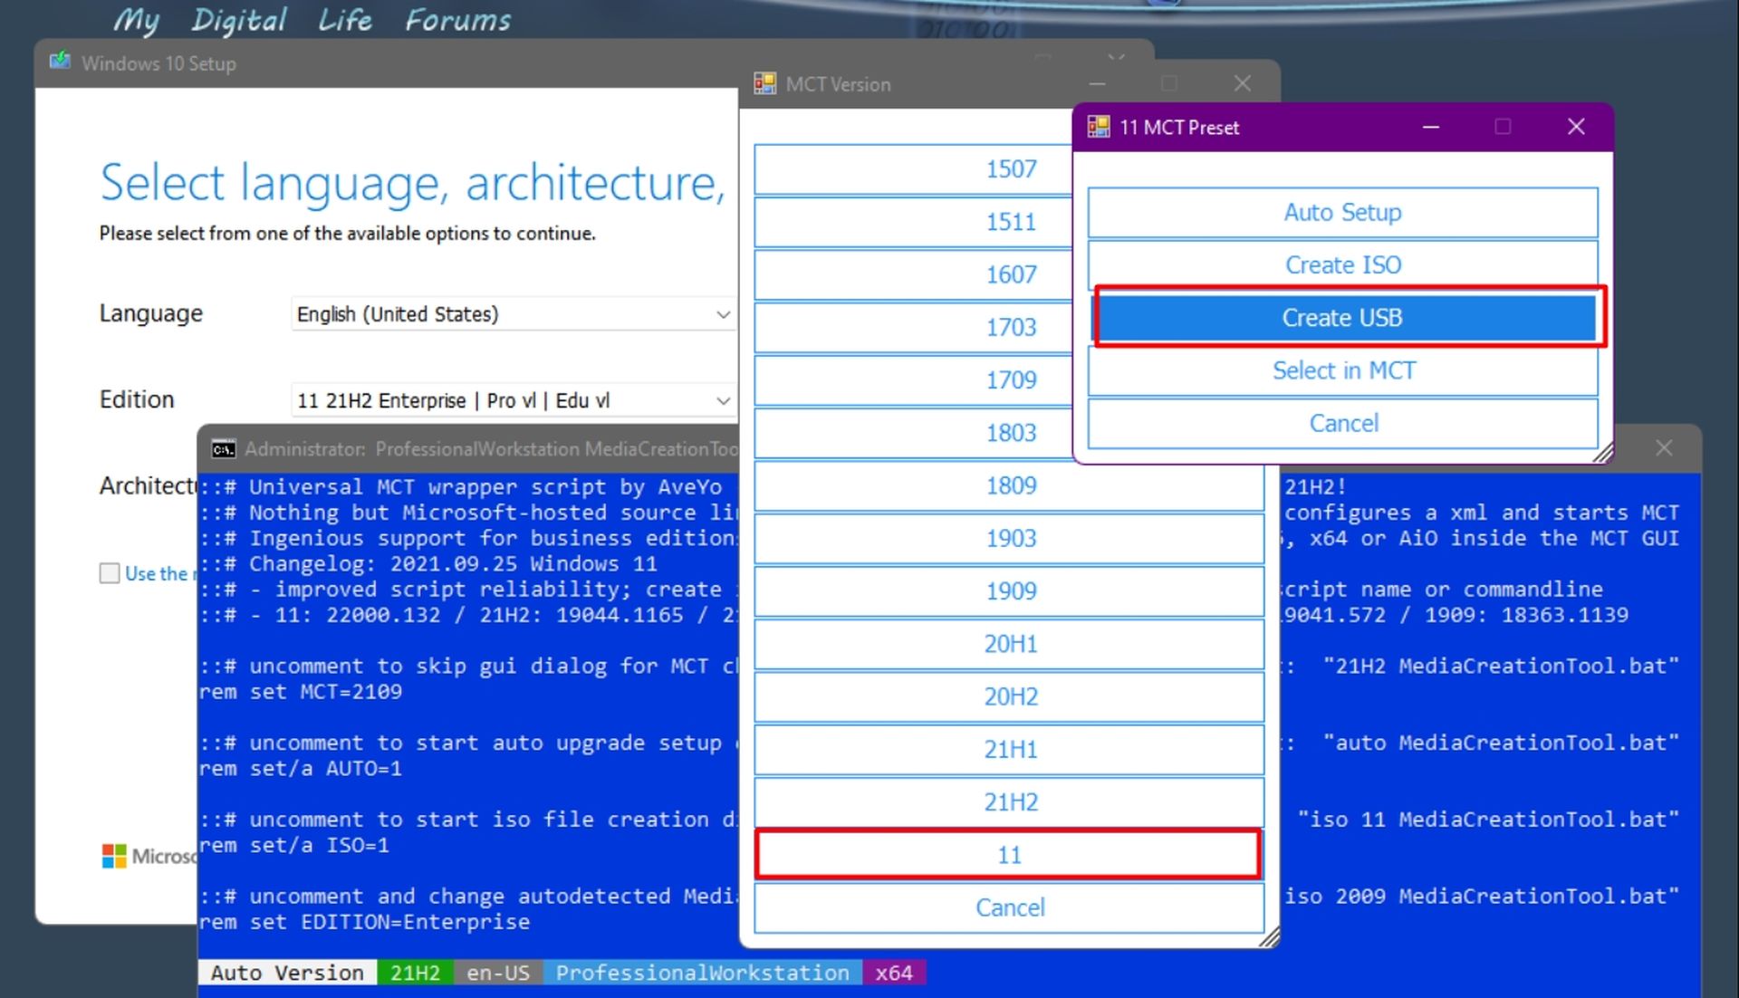Open the Forums menu item

click(x=457, y=20)
